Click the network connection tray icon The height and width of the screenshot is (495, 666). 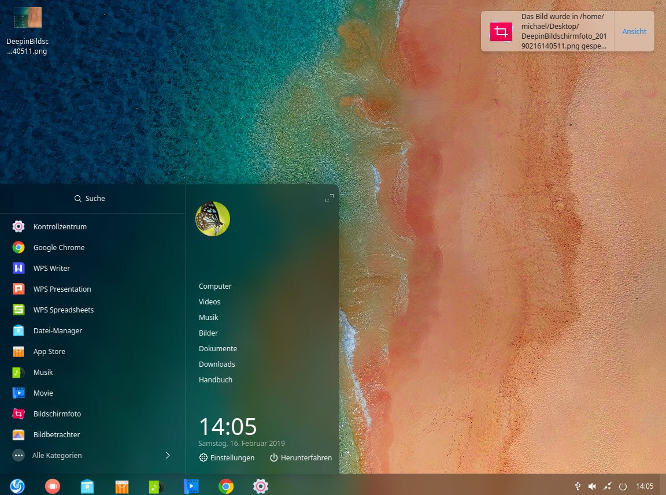(x=608, y=486)
